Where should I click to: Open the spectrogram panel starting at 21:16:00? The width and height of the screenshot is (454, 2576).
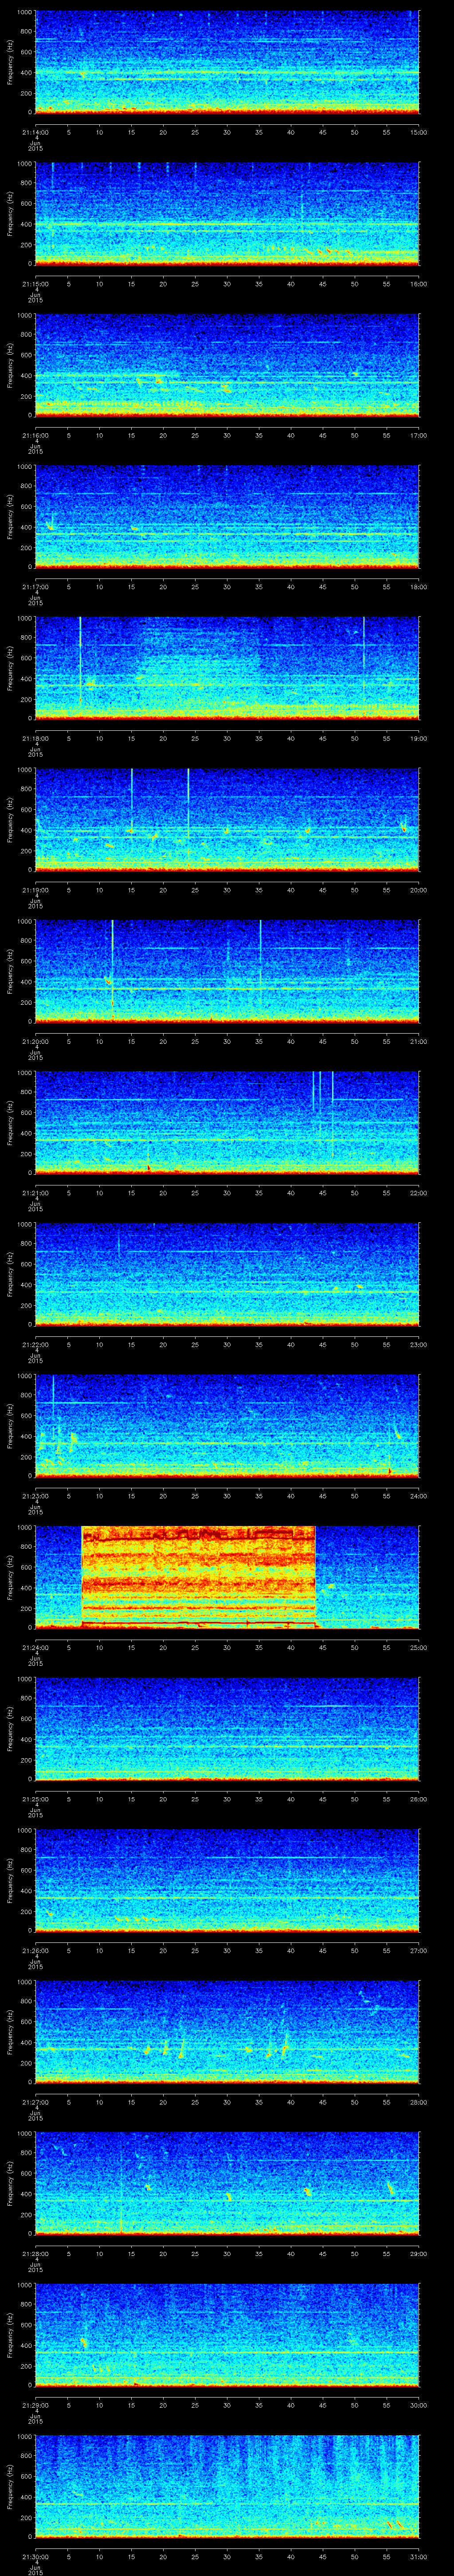[x=227, y=365]
